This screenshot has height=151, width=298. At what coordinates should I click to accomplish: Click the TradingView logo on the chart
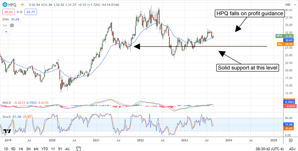tap(8, 131)
